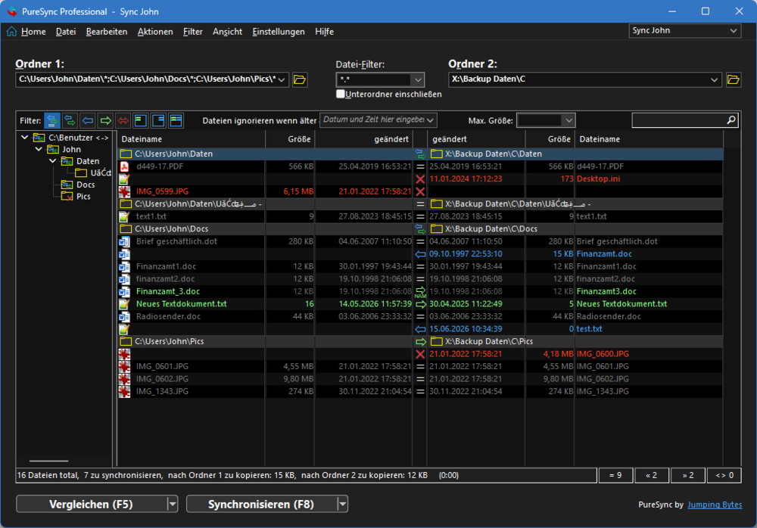This screenshot has height=528, width=757.
Task: Open the Hilfe menu
Action: (x=325, y=31)
